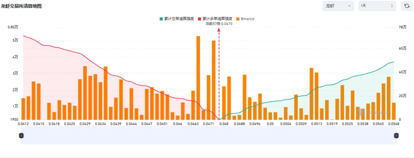
Task: Click x-axis label 0.0429
Action: (85, 124)
